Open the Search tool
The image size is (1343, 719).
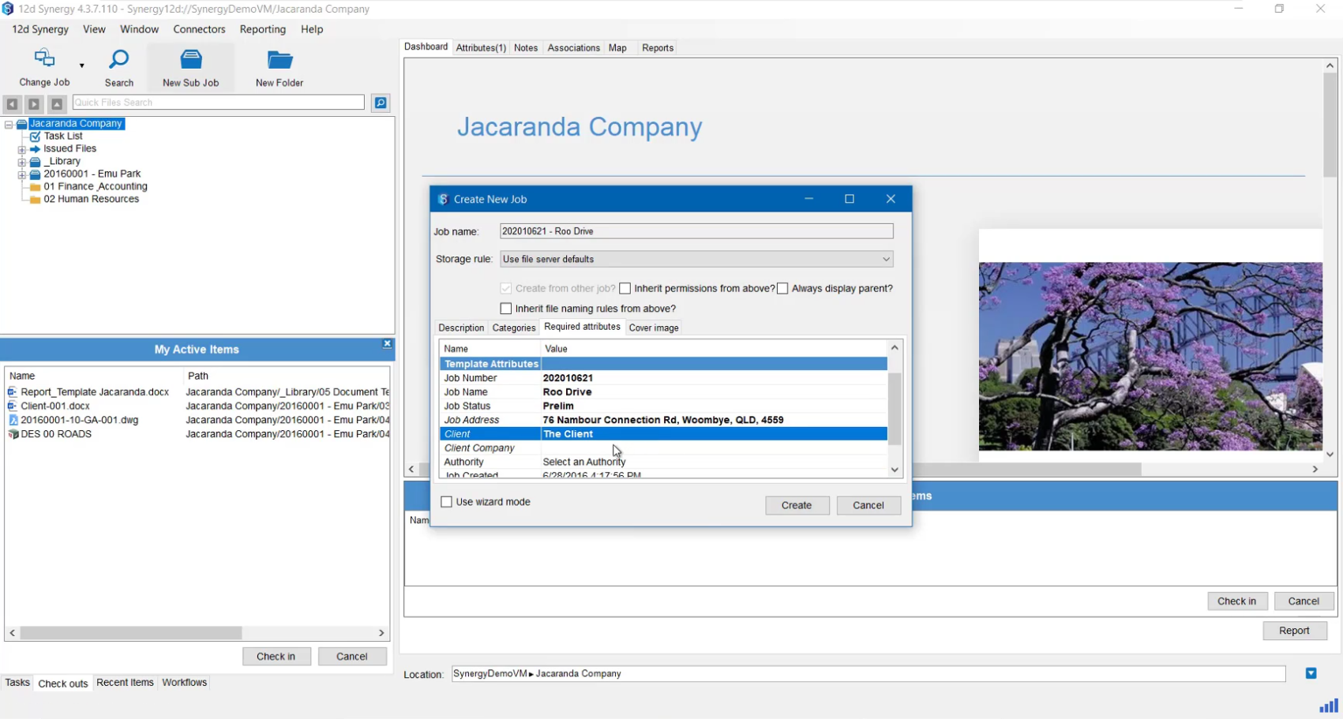[x=119, y=59]
